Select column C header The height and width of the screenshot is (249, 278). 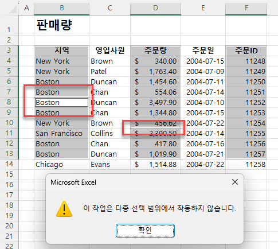109,8
